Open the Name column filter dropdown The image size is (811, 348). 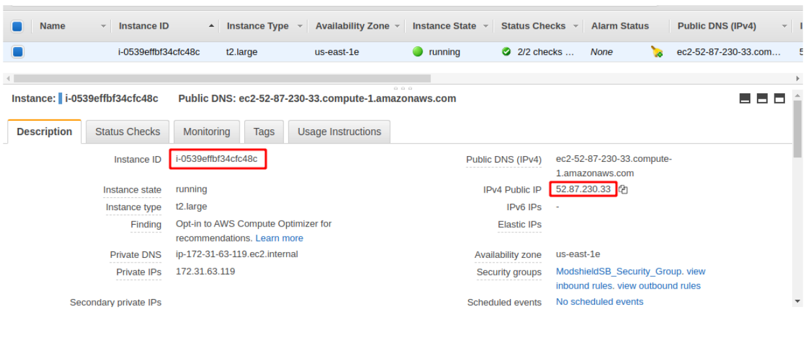click(103, 26)
